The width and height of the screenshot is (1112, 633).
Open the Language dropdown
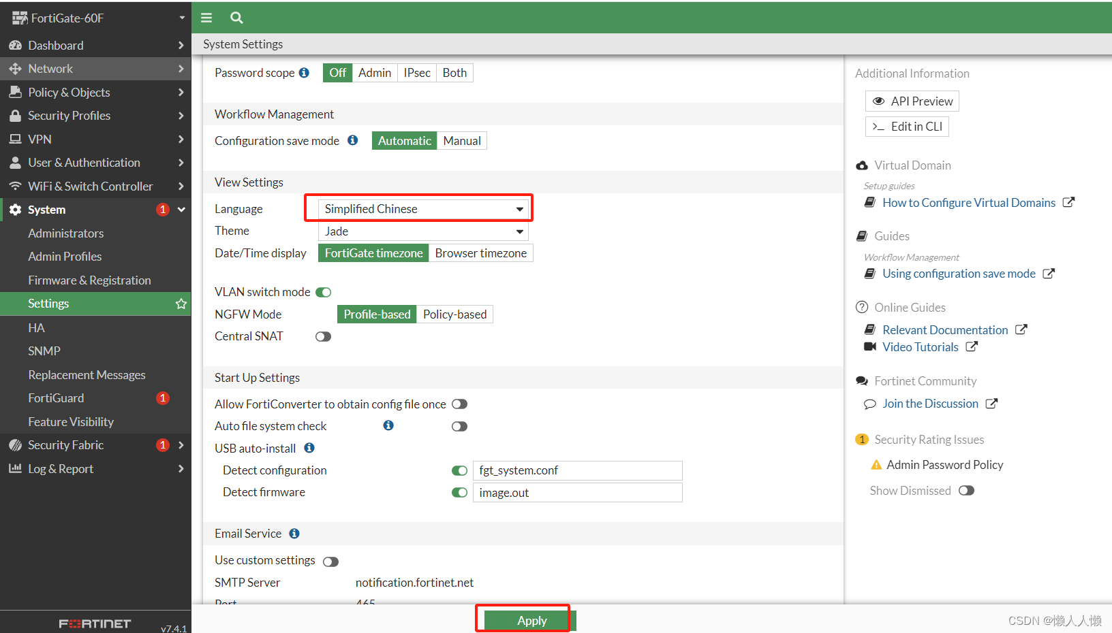(x=423, y=209)
